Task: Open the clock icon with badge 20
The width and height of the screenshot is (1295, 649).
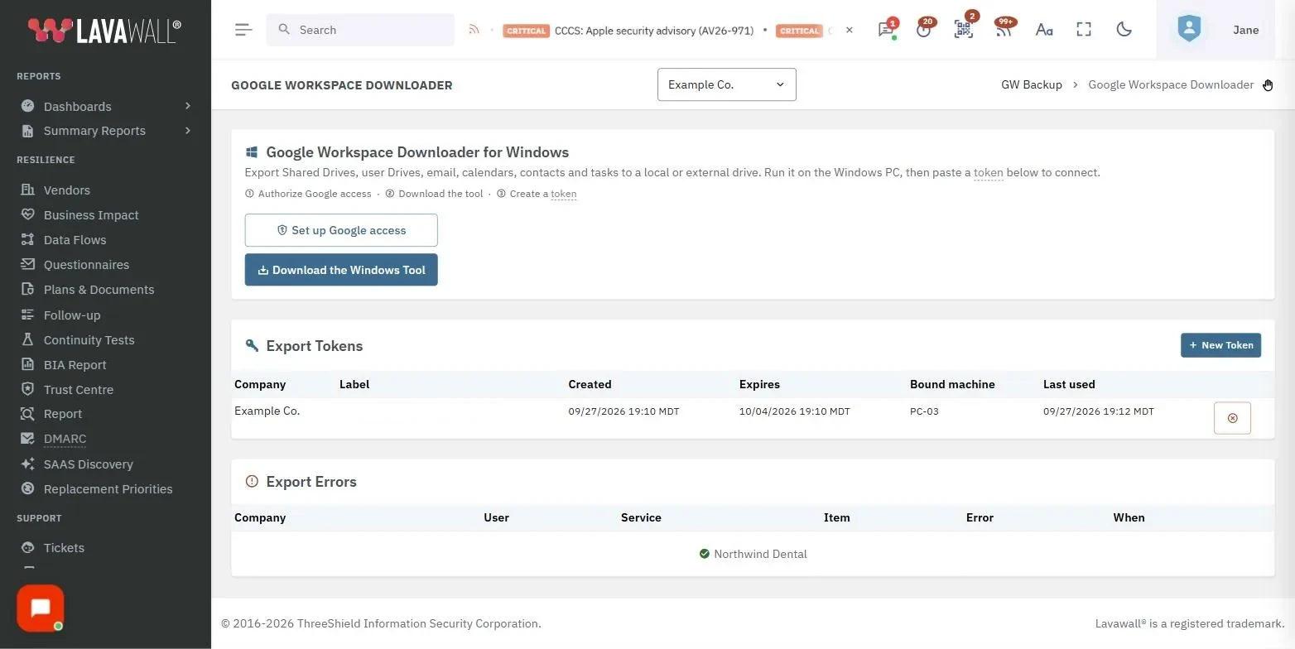Action: (924, 30)
